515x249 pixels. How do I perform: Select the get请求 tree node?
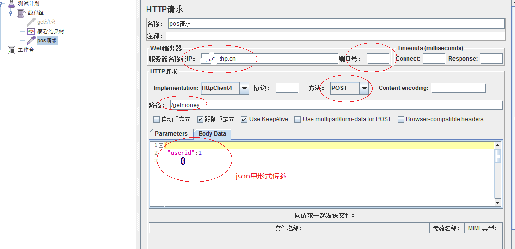pos(46,22)
